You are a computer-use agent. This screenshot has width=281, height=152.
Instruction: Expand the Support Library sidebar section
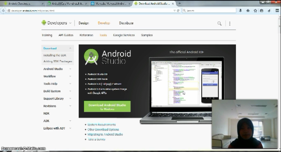pyautogui.click(x=70, y=99)
